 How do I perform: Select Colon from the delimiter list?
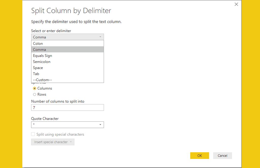(x=38, y=43)
